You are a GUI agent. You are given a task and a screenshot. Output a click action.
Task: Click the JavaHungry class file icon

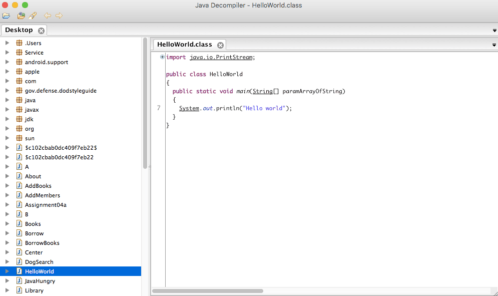pos(20,281)
